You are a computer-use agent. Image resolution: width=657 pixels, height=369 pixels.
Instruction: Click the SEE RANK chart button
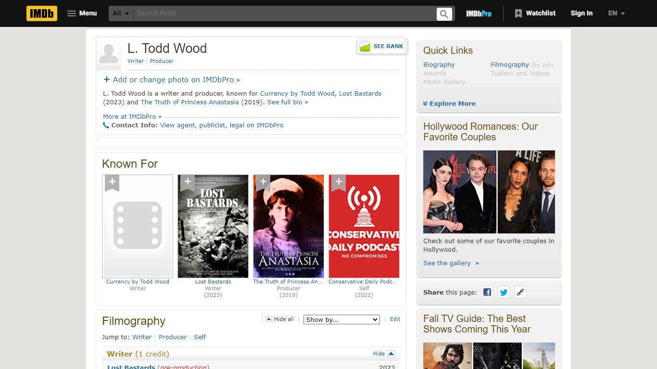pos(382,46)
